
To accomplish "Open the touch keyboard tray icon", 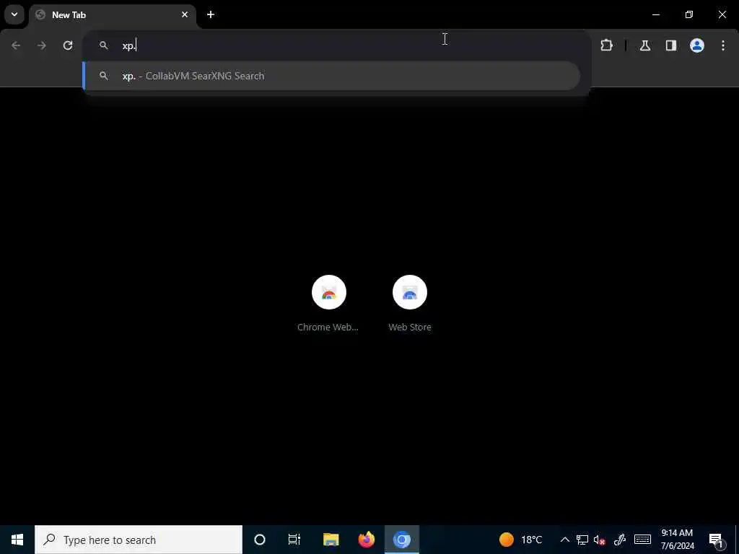I will (x=642, y=540).
